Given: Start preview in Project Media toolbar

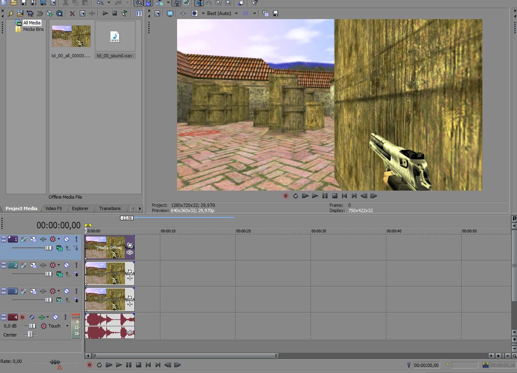Looking at the screenshot, I should (105, 13).
